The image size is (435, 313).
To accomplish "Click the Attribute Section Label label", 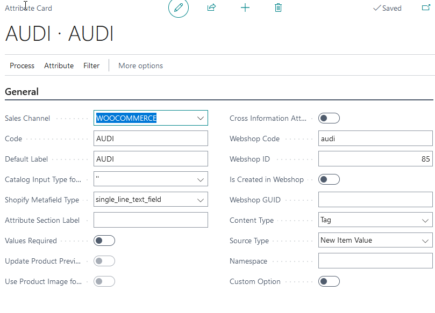I will (42, 221).
